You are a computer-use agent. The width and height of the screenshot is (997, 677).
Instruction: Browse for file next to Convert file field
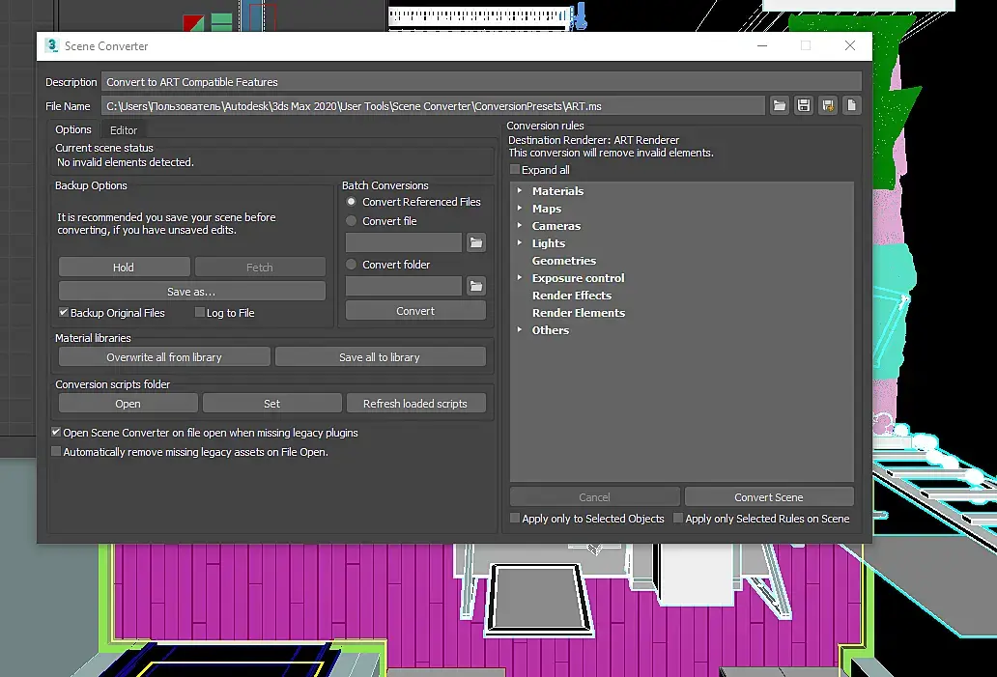(476, 242)
